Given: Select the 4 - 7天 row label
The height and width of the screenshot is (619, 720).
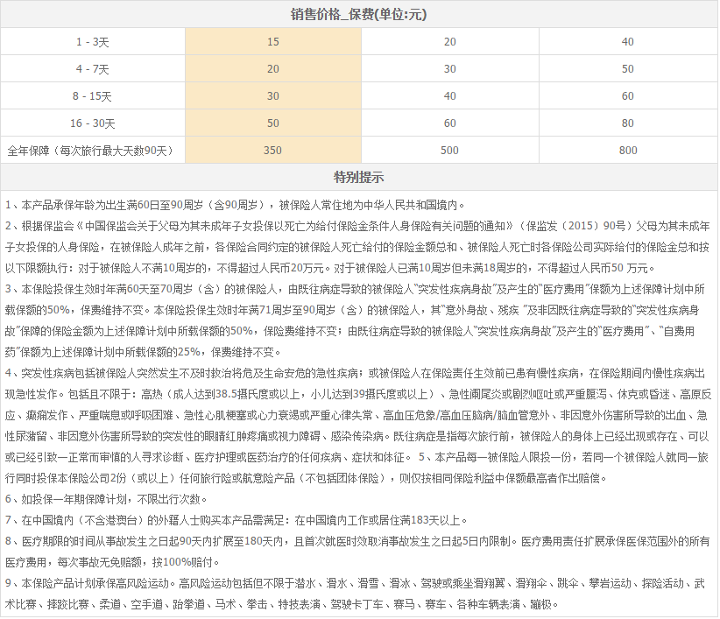Looking at the screenshot, I should [93, 68].
